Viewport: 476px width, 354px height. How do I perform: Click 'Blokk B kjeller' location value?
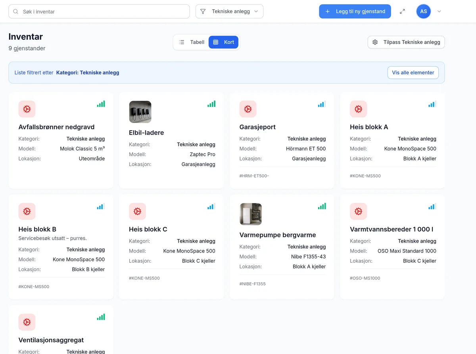(88, 269)
